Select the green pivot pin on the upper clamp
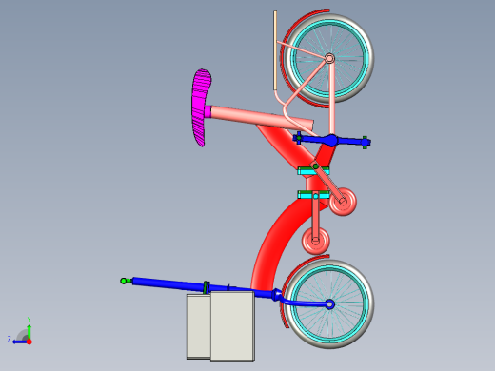Screen dimensions: 495x371 click(x=316, y=166)
